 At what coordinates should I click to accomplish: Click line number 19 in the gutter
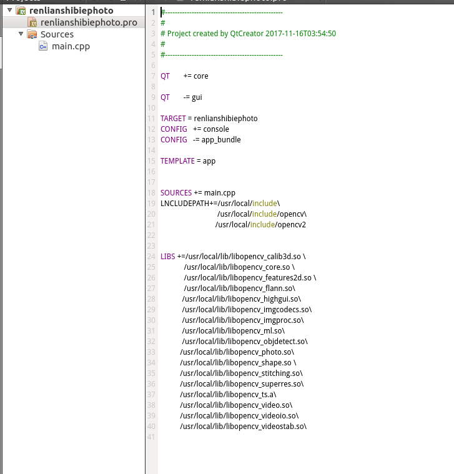pos(151,204)
